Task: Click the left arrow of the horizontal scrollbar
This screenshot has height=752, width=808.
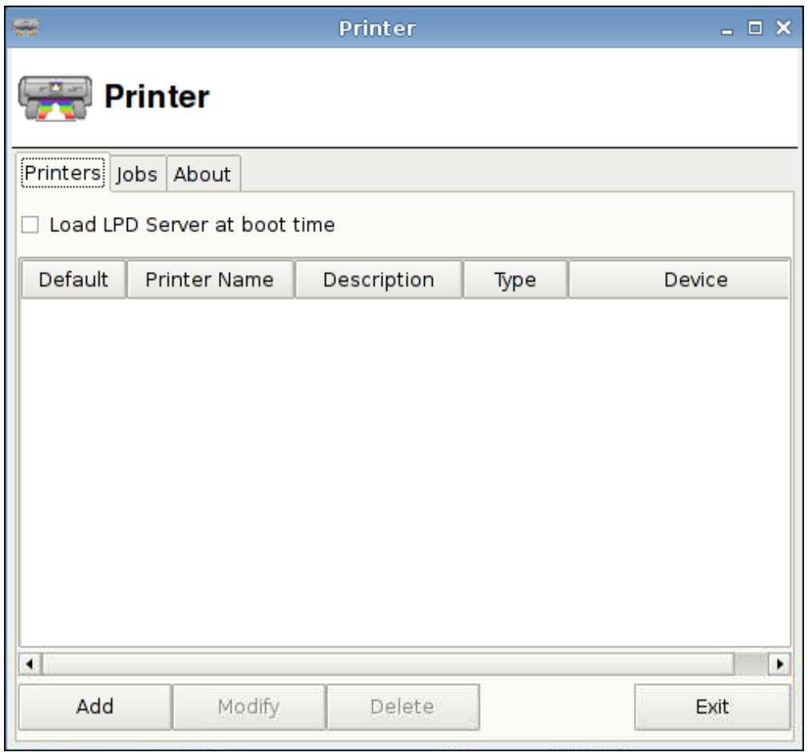Action: point(30,664)
